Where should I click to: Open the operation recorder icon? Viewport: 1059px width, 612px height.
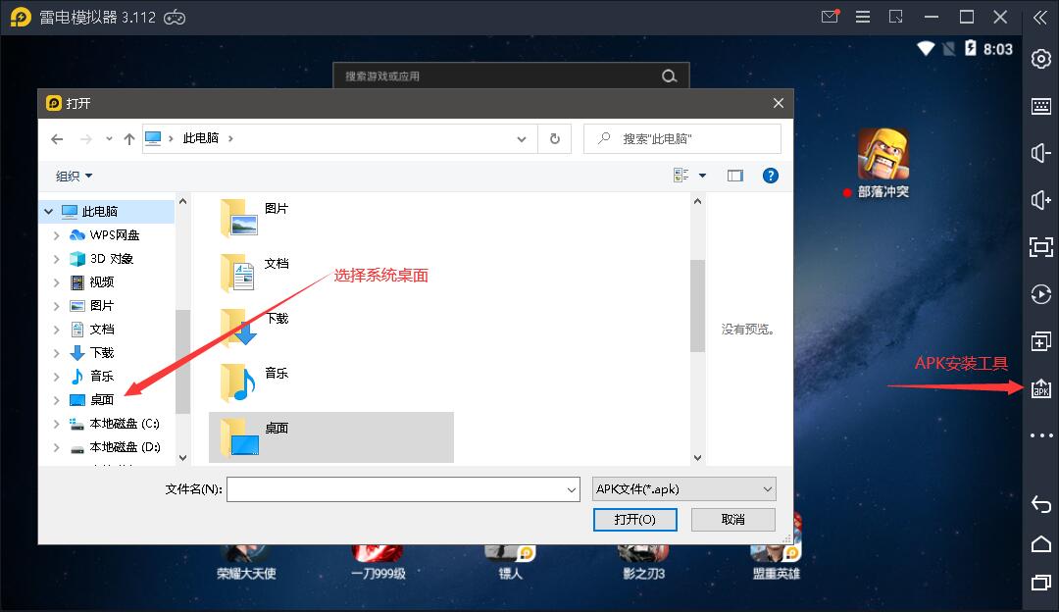[1040, 294]
